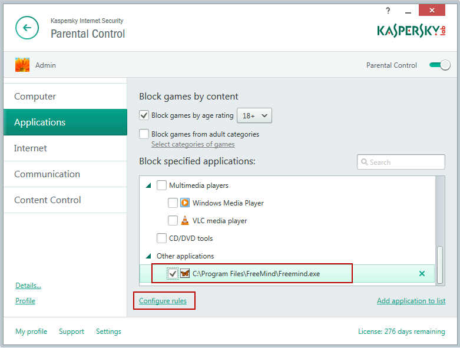Switch to the Internet section
Screen dimensions: 460x348
65,148
